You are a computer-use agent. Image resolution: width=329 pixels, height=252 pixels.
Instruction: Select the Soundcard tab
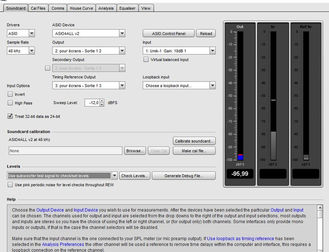16,8
